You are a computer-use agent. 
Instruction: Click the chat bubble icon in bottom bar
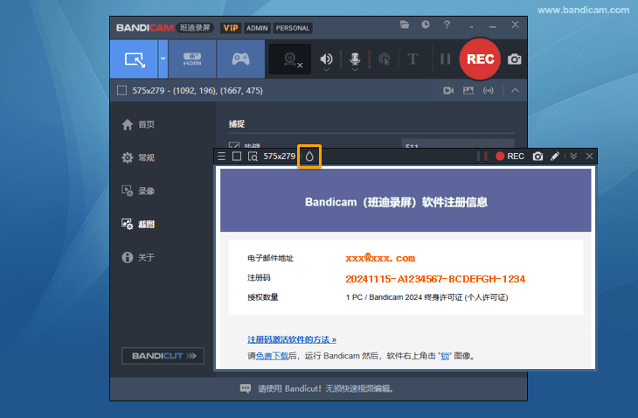[246, 388]
